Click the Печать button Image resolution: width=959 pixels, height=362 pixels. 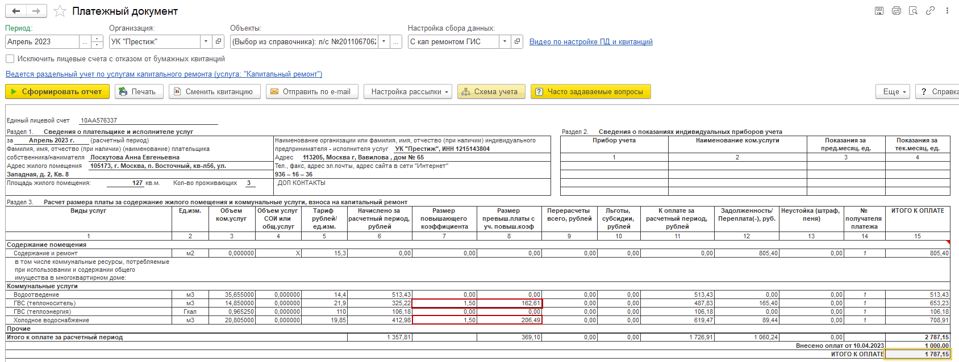point(139,91)
